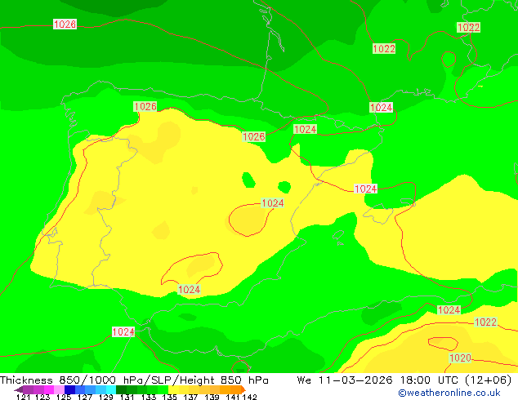Click the date 'We 11-03-2026' text
Viewport: 518px width, 400px height.
[345, 380]
